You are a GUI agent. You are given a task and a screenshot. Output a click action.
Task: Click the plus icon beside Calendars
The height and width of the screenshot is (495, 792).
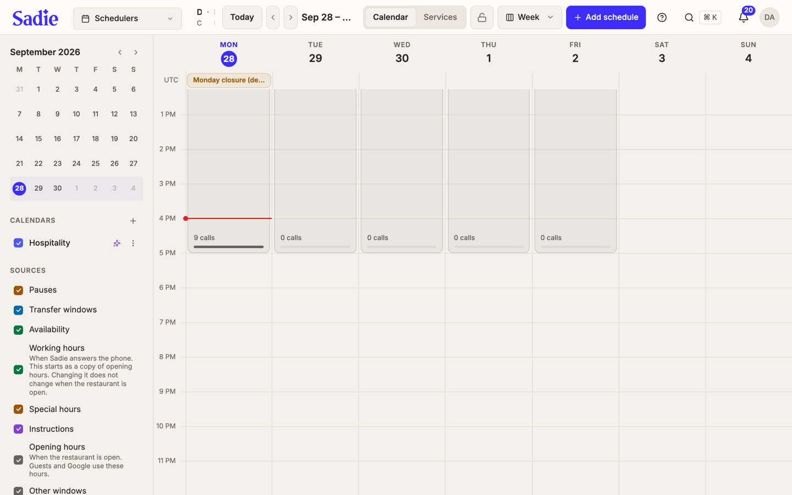(133, 221)
